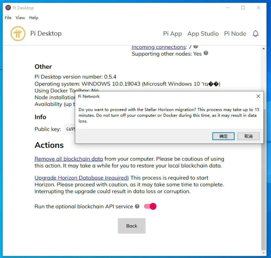
Task: Click Remove all blockchain data link
Action: 69,159
